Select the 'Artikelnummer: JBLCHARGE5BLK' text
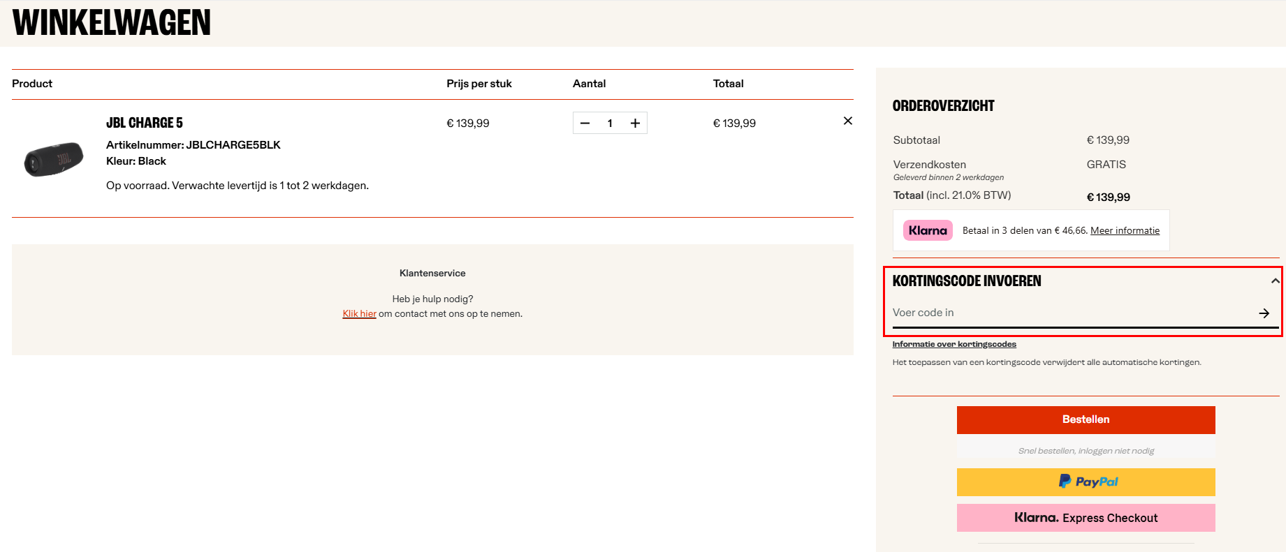 [x=193, y=145]
